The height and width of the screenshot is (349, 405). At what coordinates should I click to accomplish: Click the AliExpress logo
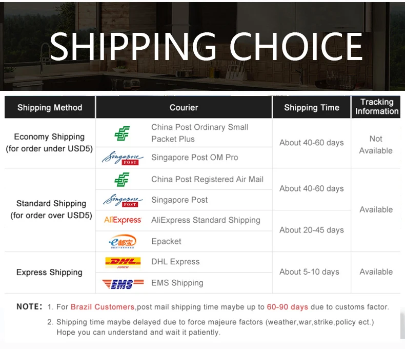click(x=123, y=220)
